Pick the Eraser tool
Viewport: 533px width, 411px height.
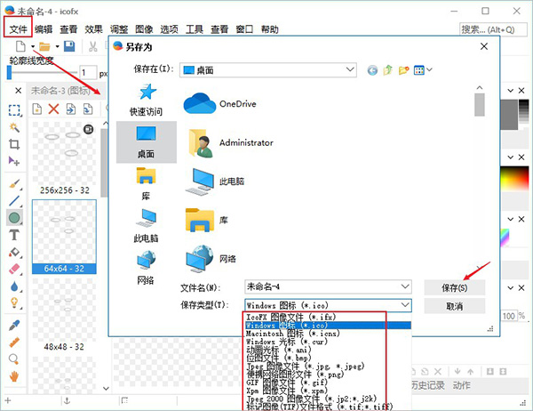pyautogui.click(x=15, y=253)
